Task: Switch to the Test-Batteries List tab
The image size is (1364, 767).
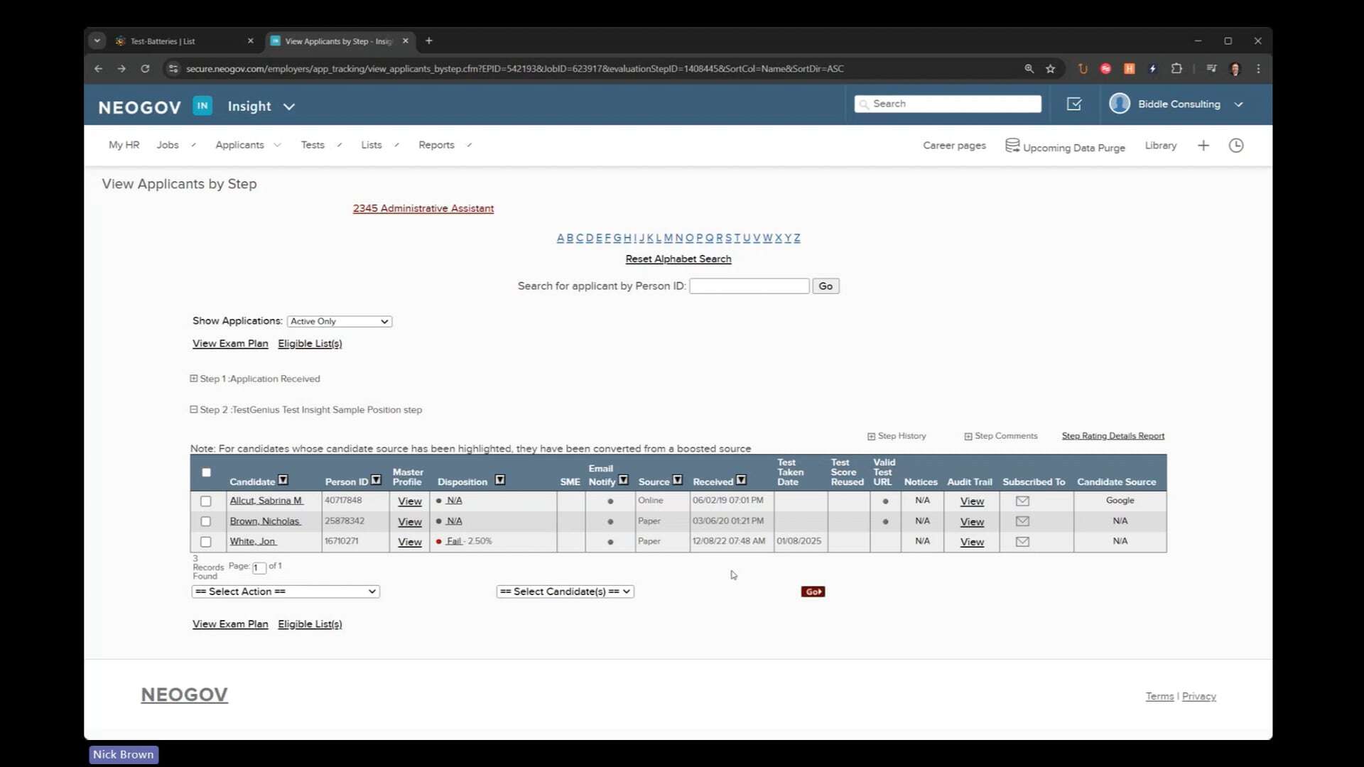Action: [x=185, y=41]
